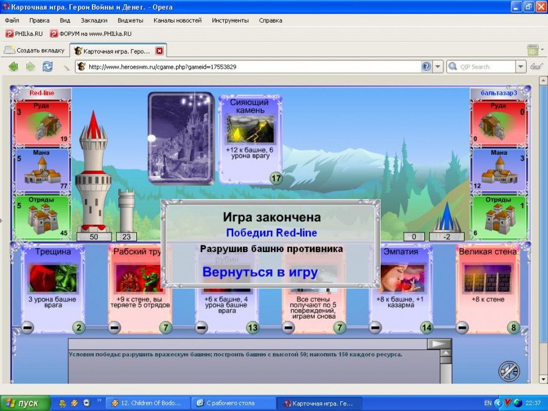Open the ФОРУМ на www.PHILka.RU bookmark
This screenshot has width=548, height=411.
(x=91, y=33)
